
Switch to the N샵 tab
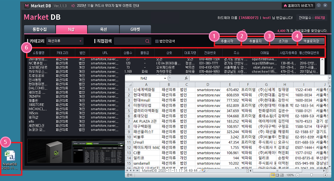[71, 29]
